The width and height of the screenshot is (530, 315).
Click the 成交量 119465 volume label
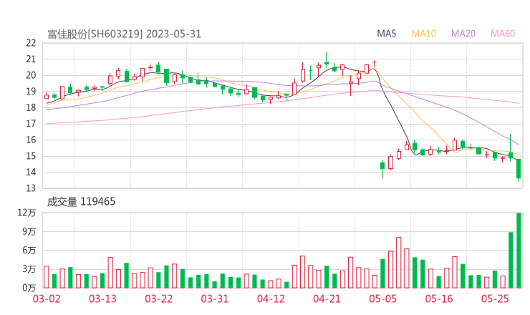[x=81, y=202]
